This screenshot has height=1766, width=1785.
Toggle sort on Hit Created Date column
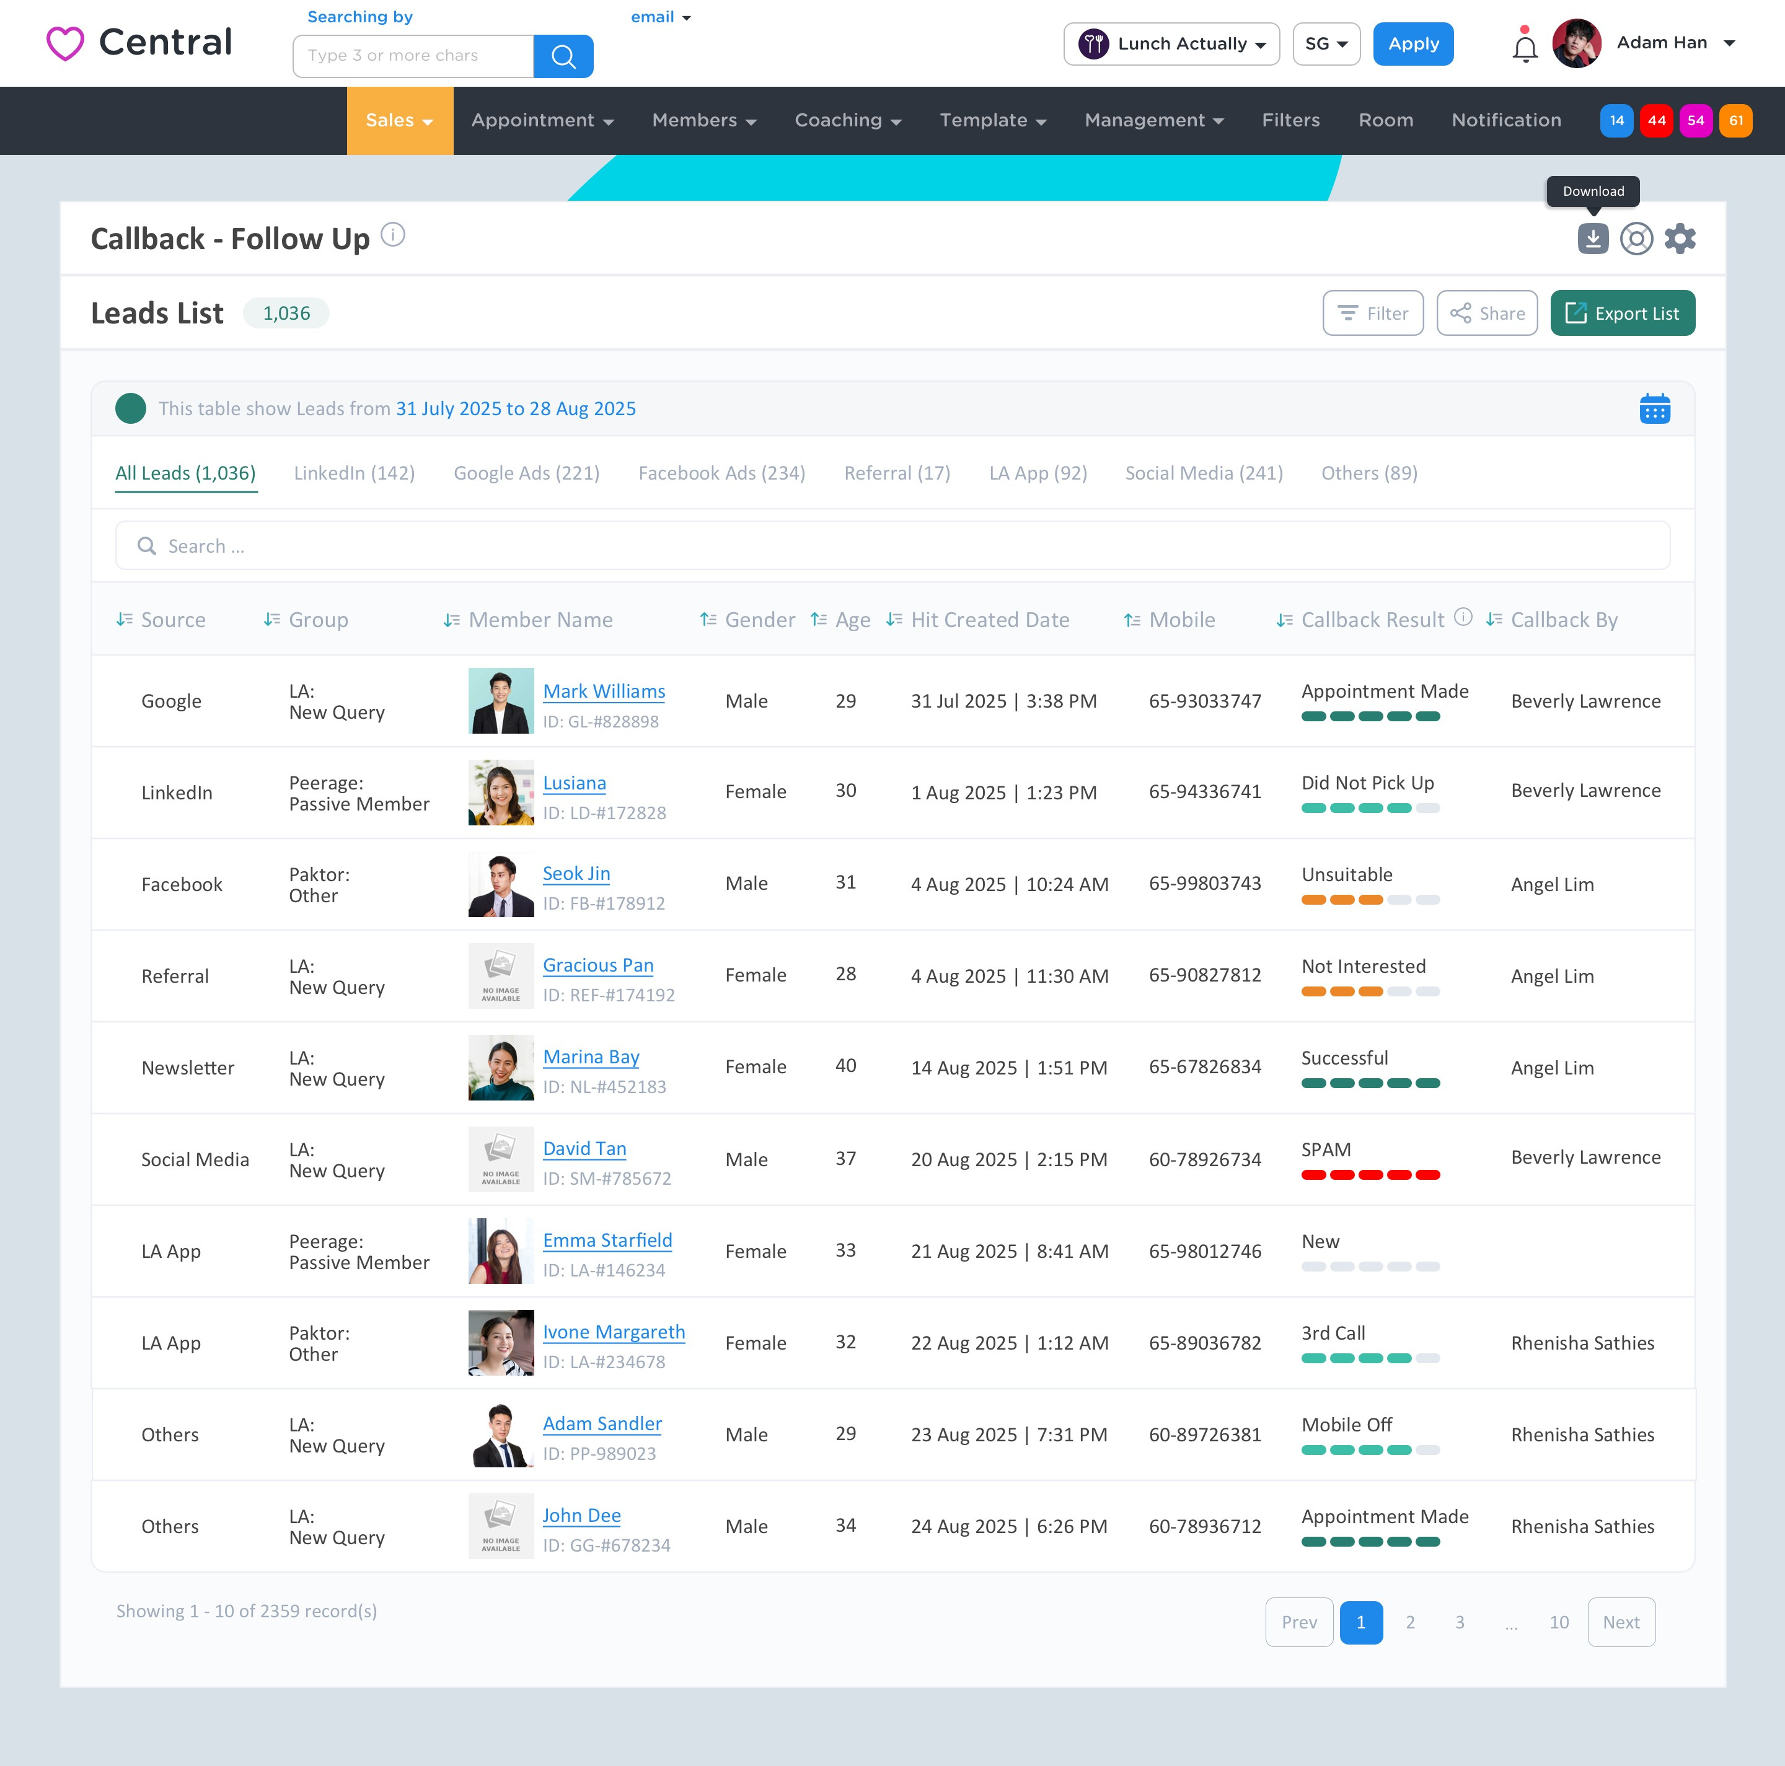[893, 620]
